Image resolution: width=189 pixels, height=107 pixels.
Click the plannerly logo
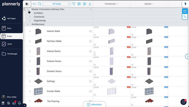pyautogui.click(x=11, y=4)
